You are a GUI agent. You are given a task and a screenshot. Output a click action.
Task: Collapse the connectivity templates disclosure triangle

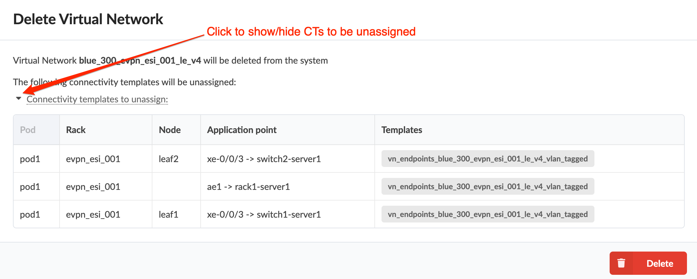click(x=18, y=98)
